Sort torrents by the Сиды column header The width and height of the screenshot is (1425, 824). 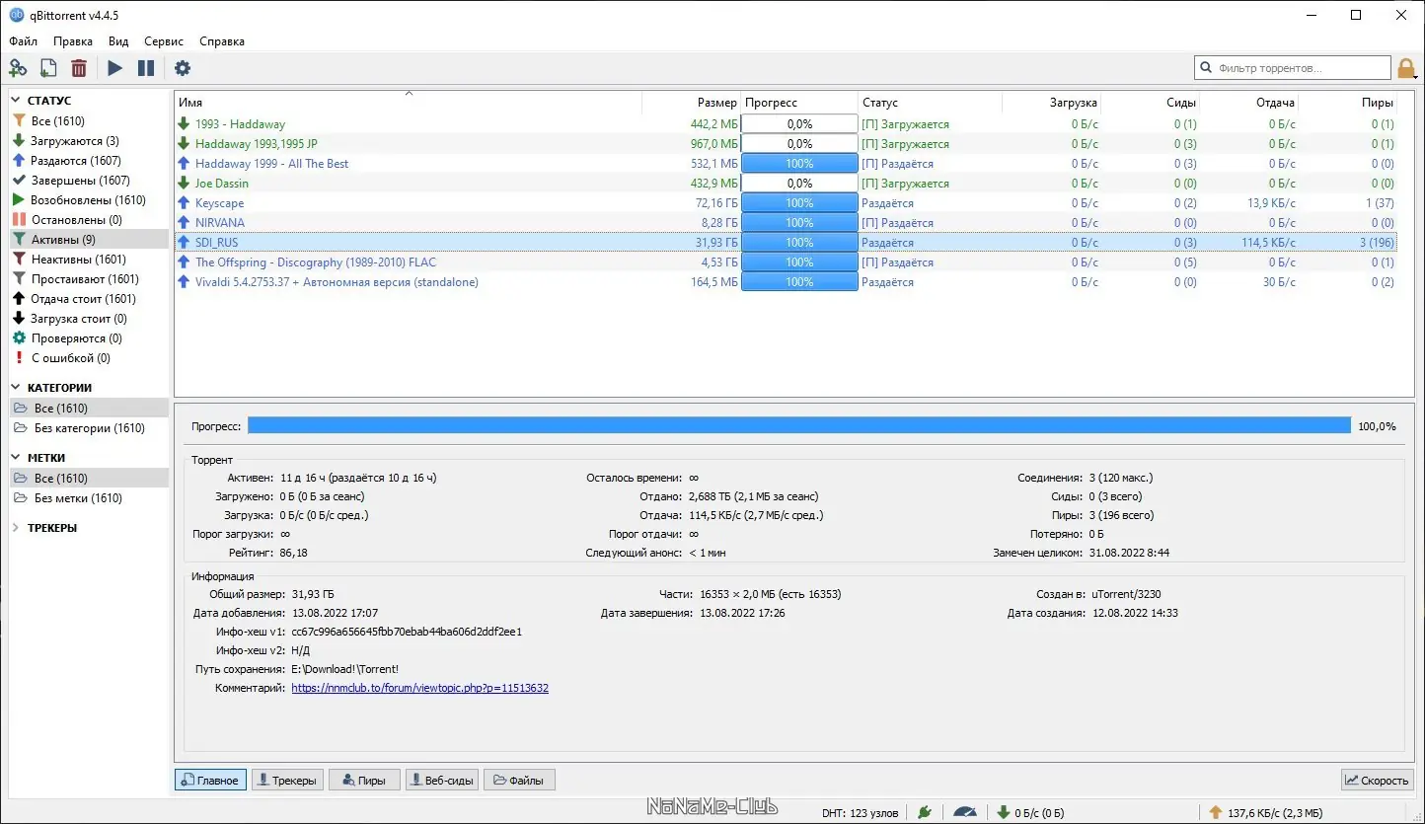pyautogui.click(x=1150, y=103)
